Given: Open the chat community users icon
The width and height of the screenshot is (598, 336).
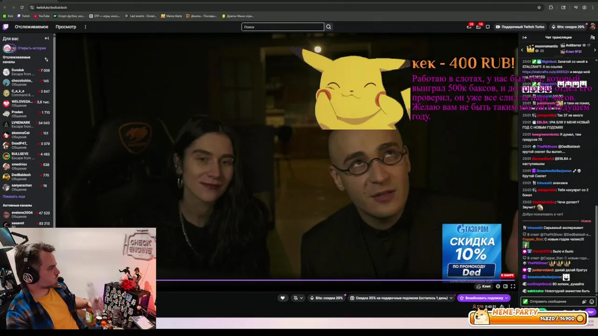Looking at the screenshot, I should pyautogui.click(x=592, y=37).
